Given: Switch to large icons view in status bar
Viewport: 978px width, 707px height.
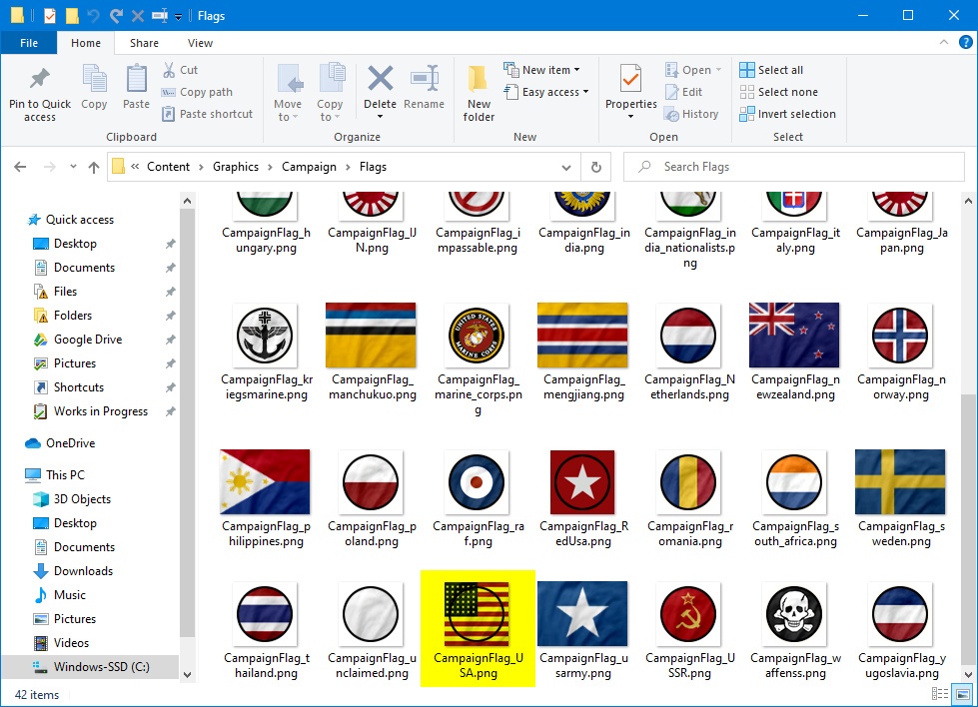Looking at the screenshot, I should 962,694.
